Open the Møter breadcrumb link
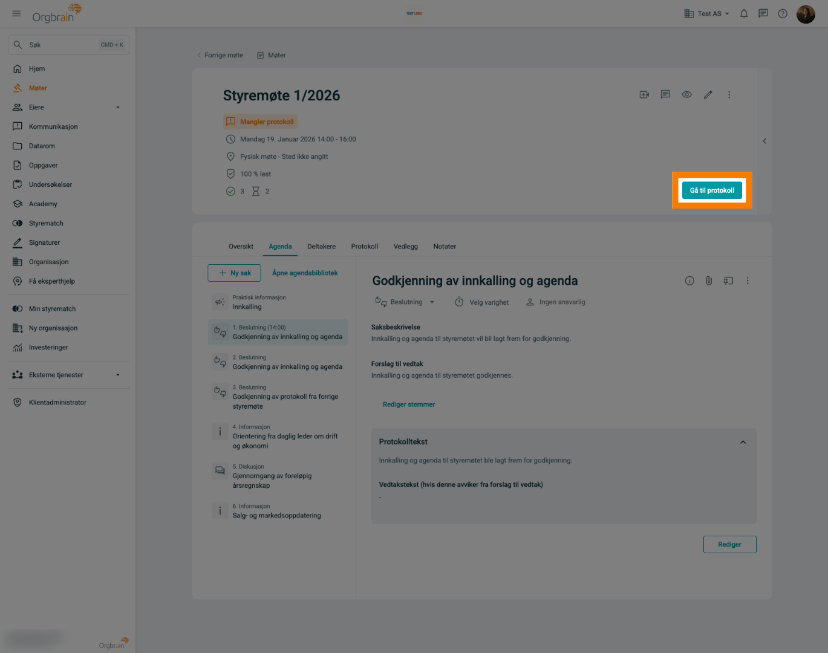The image size is (828, 653). 272,55
